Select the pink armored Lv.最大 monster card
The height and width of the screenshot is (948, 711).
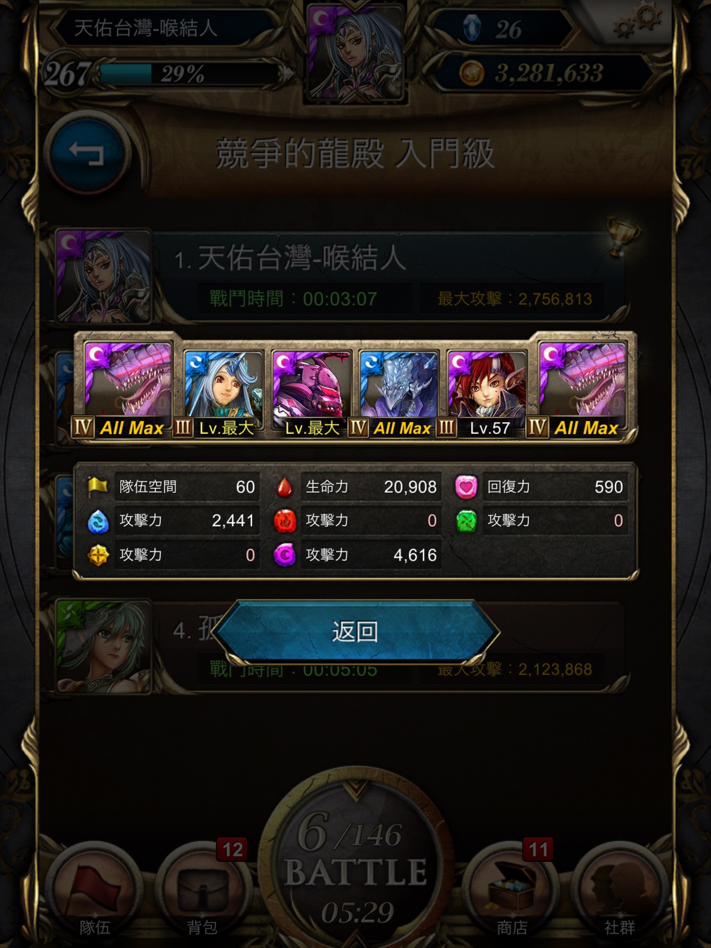point(312,393)
